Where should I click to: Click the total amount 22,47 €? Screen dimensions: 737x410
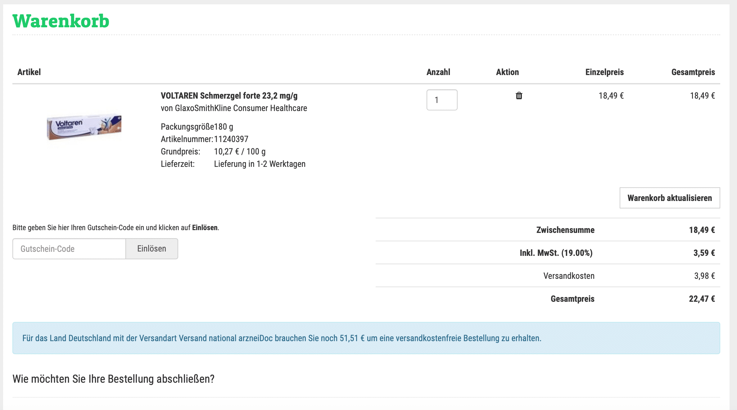tap(702, 299)
